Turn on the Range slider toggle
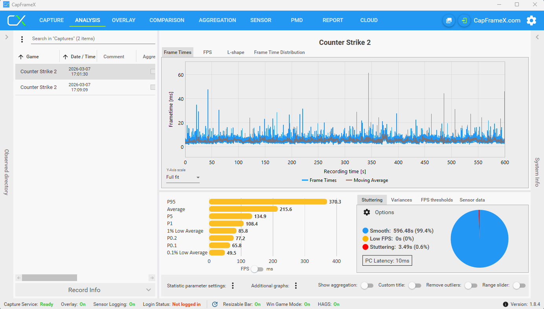This screenshot has height=309, width=544. coord(519,285)
